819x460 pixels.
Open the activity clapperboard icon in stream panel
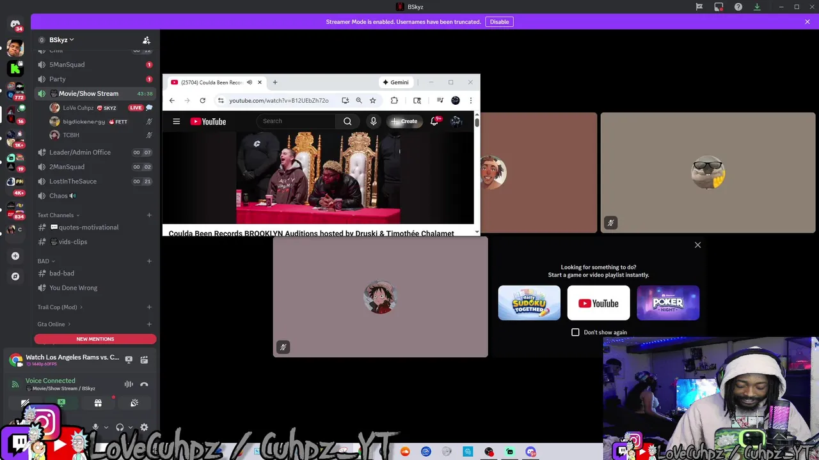[144, 360]
